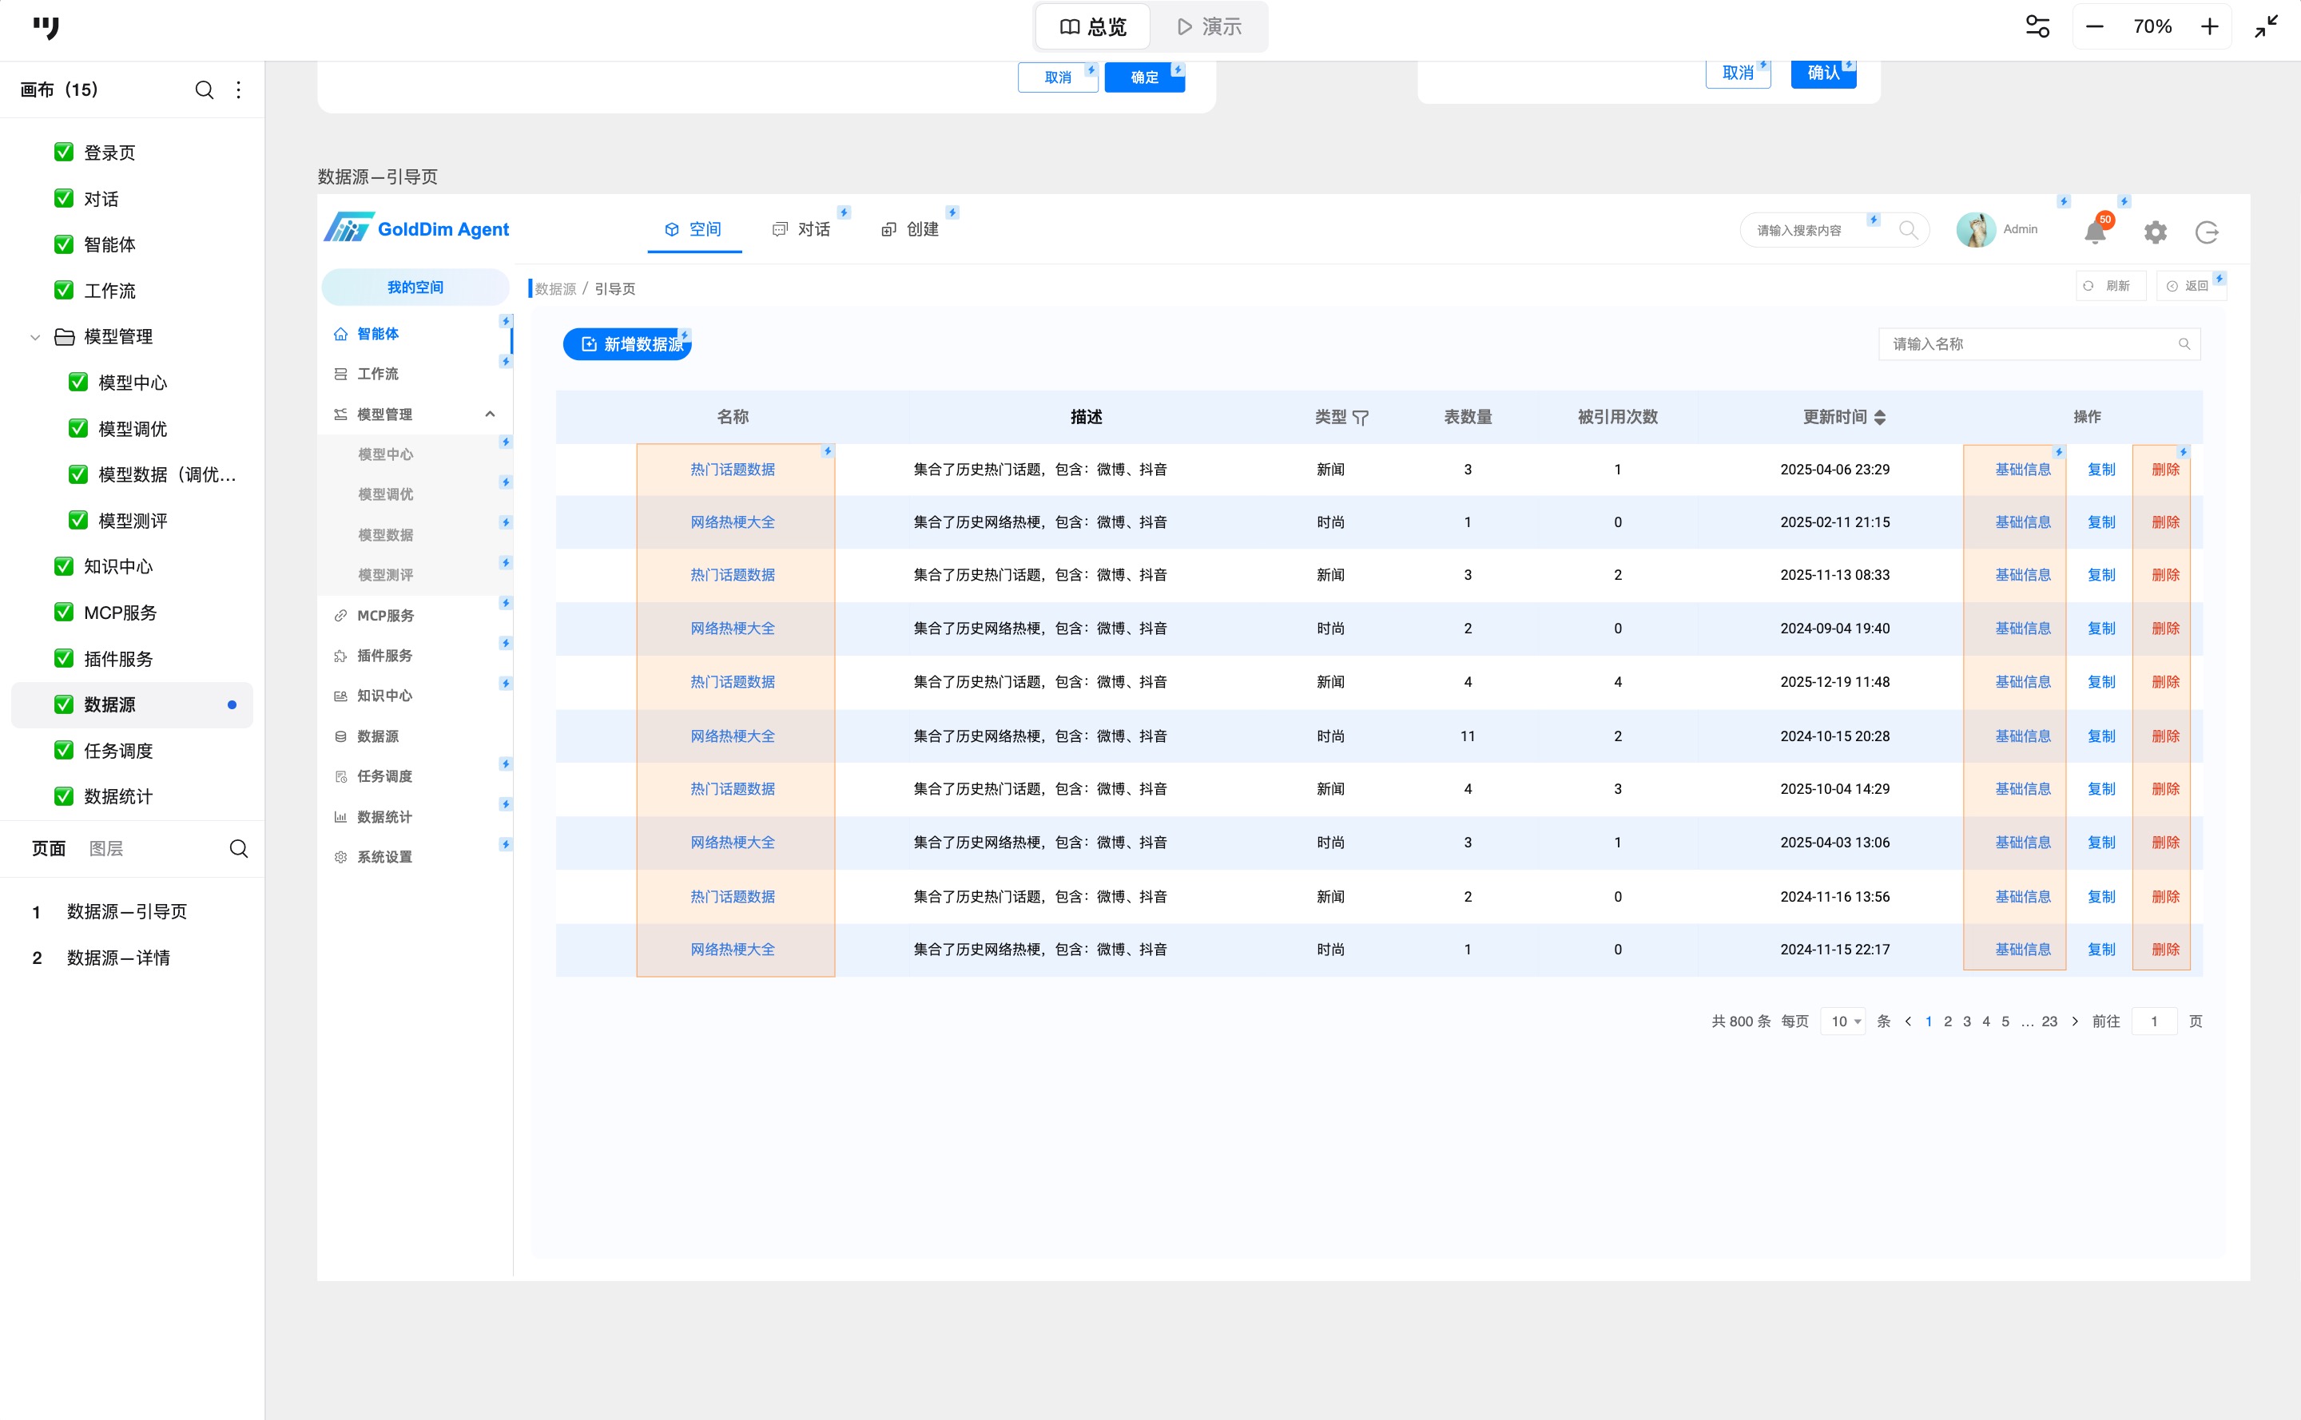2301x1420 pixels.
Task: Click the notification bell icon
Action: (2094, 232)
